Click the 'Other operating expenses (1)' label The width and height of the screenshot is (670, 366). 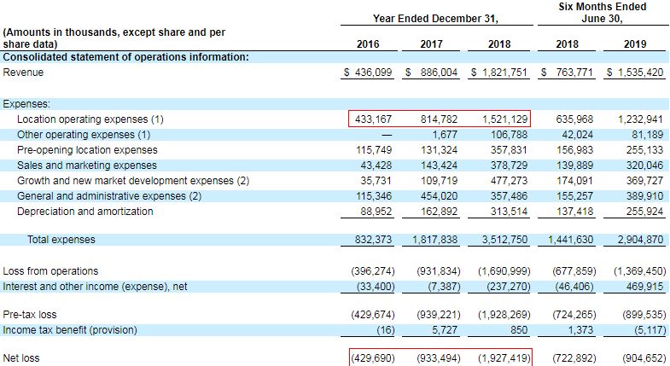84,135
